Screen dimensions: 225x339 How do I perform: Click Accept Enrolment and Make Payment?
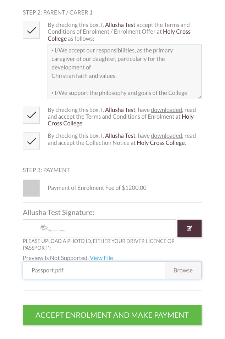[112, 315]
